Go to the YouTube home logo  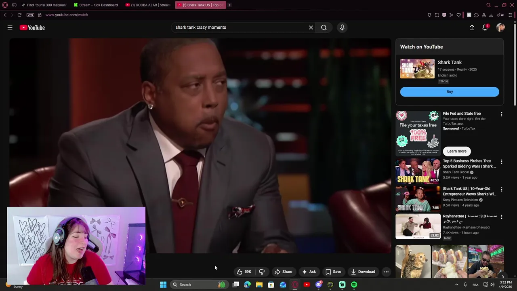coord(32,27)
